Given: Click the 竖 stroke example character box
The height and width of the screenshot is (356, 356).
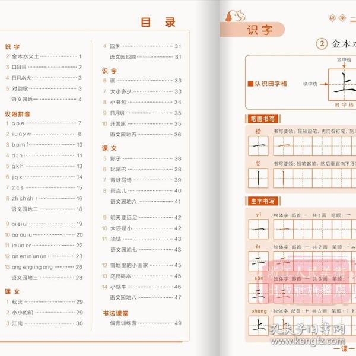Looking at the screenshot, I should (x=259, y=177).
